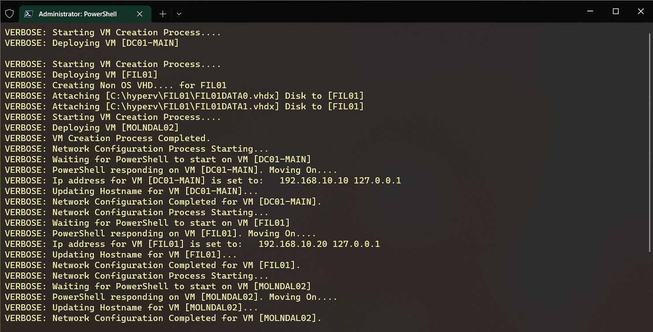Click Network Configuration Completed for MOLNDAL02 line

[163, 318]
